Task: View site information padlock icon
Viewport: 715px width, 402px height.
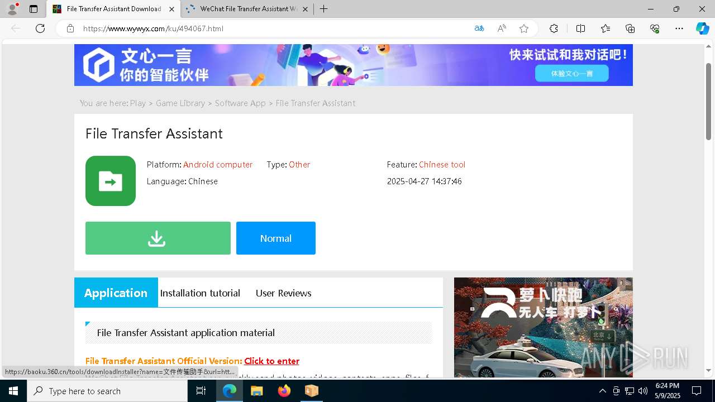Action: click(x=70, y=28)
